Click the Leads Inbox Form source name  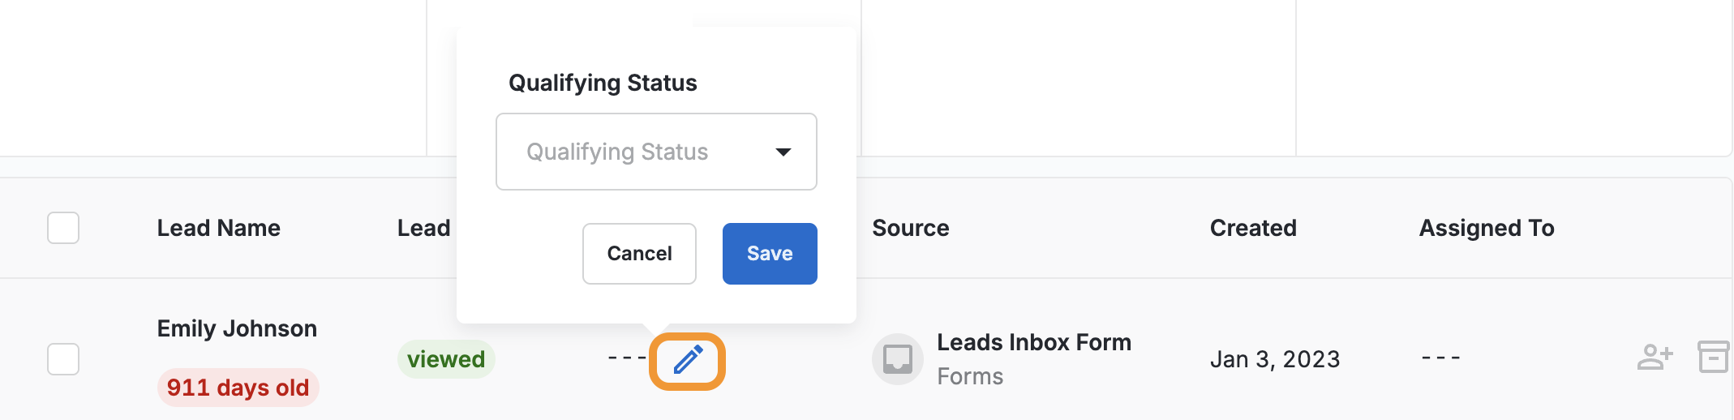point(1033,342)
